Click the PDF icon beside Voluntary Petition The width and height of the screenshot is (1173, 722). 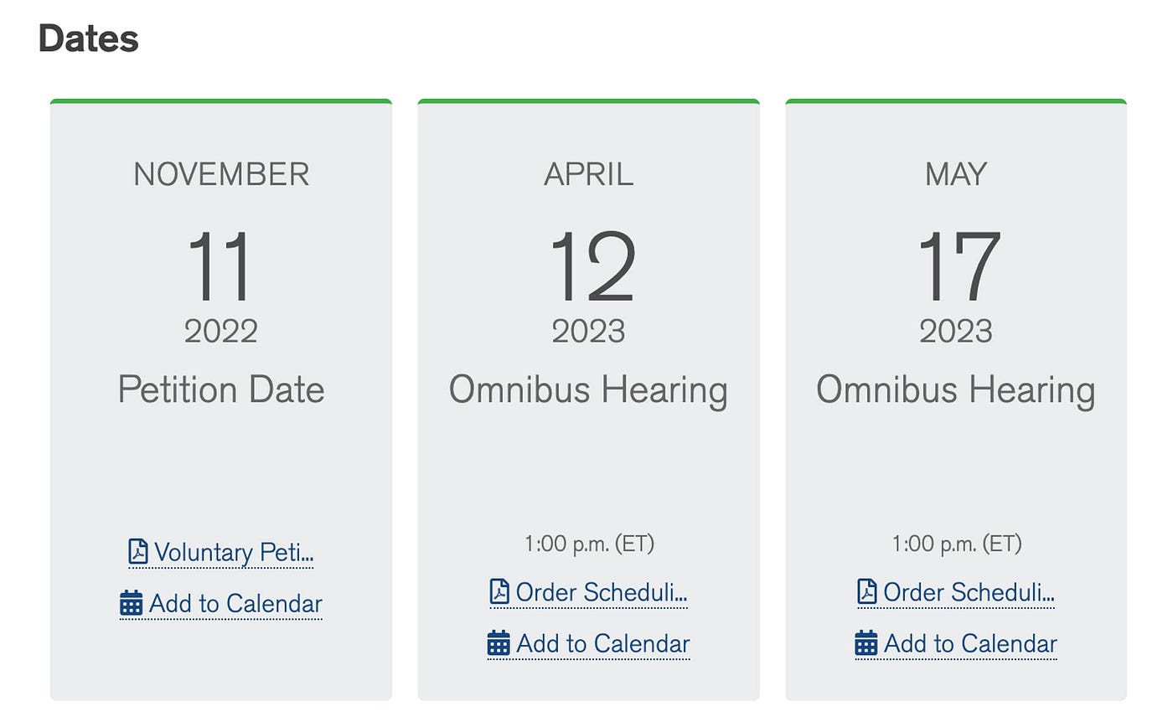click(x=138, y=552)
